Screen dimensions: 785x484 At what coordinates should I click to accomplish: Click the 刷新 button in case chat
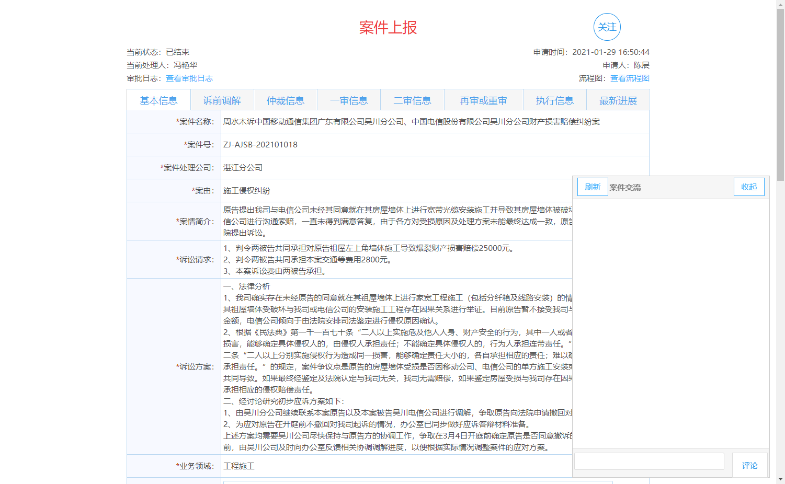[593, 187]
